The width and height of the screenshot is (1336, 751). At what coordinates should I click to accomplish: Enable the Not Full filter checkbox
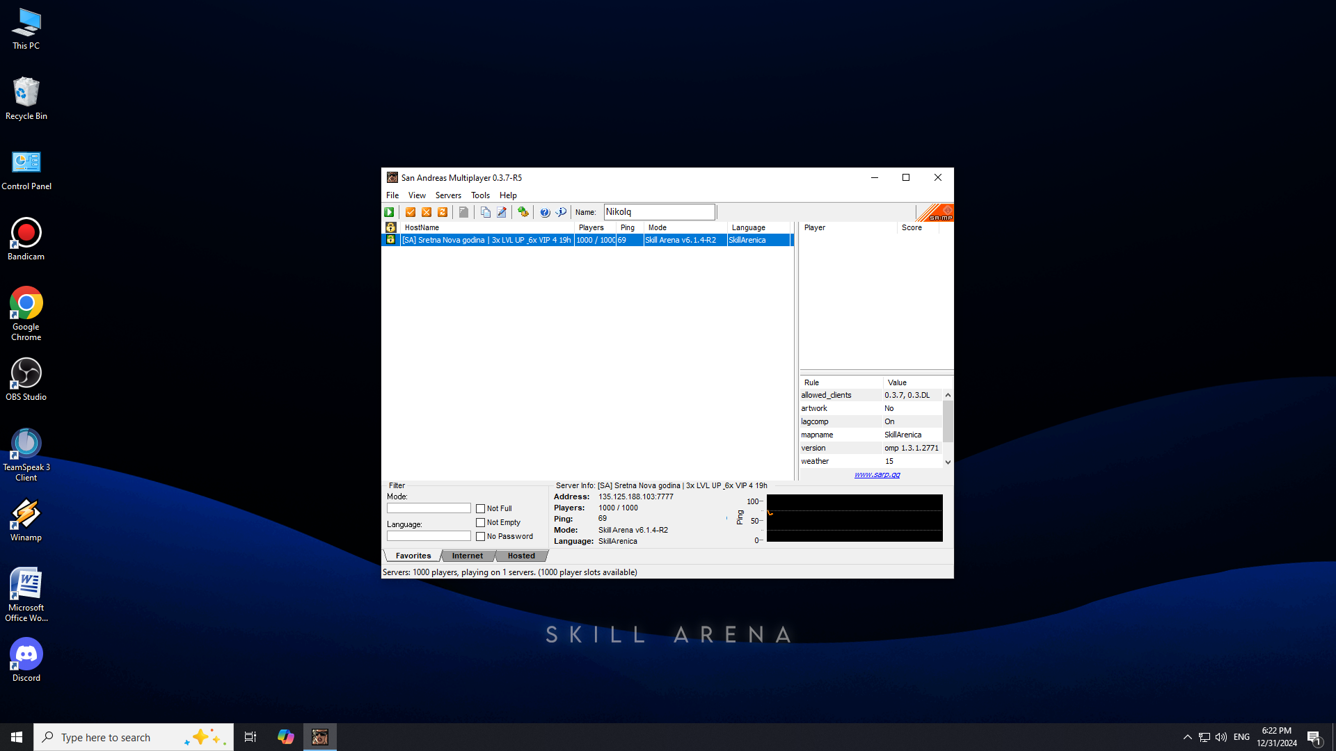point(480,509)
